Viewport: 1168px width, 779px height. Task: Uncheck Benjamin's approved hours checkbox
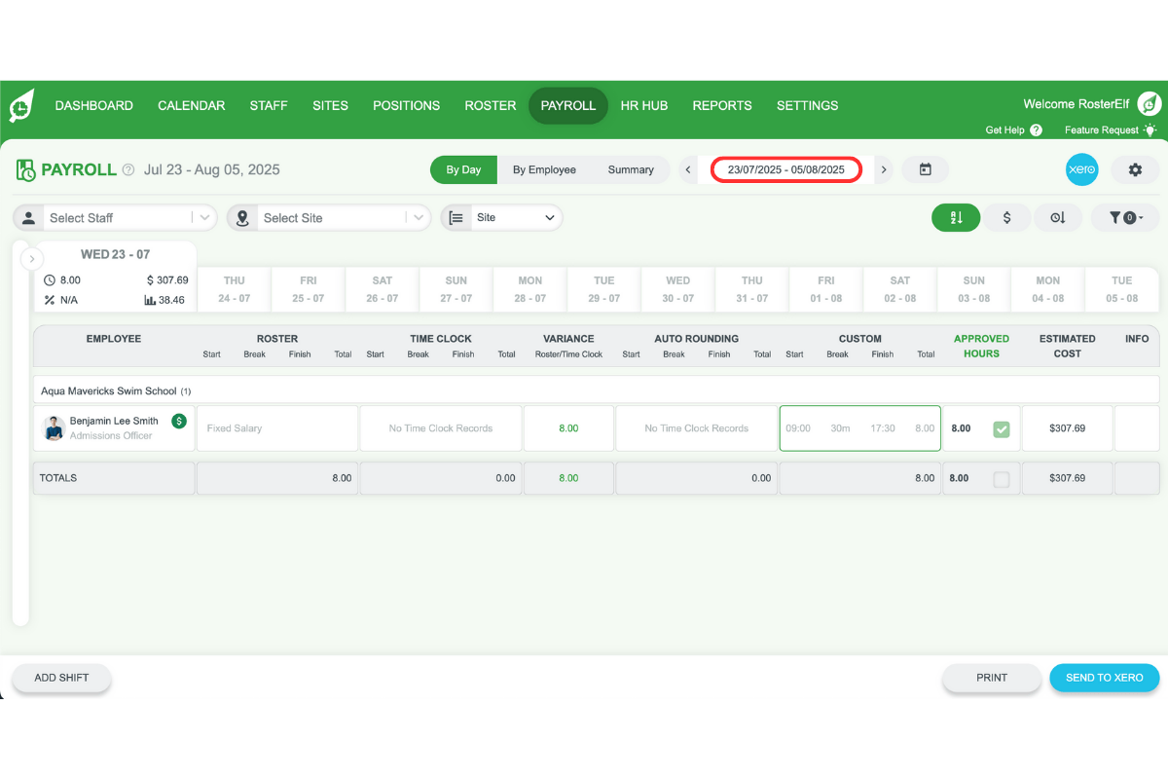pyautogui.click(x=1004, y=427)
